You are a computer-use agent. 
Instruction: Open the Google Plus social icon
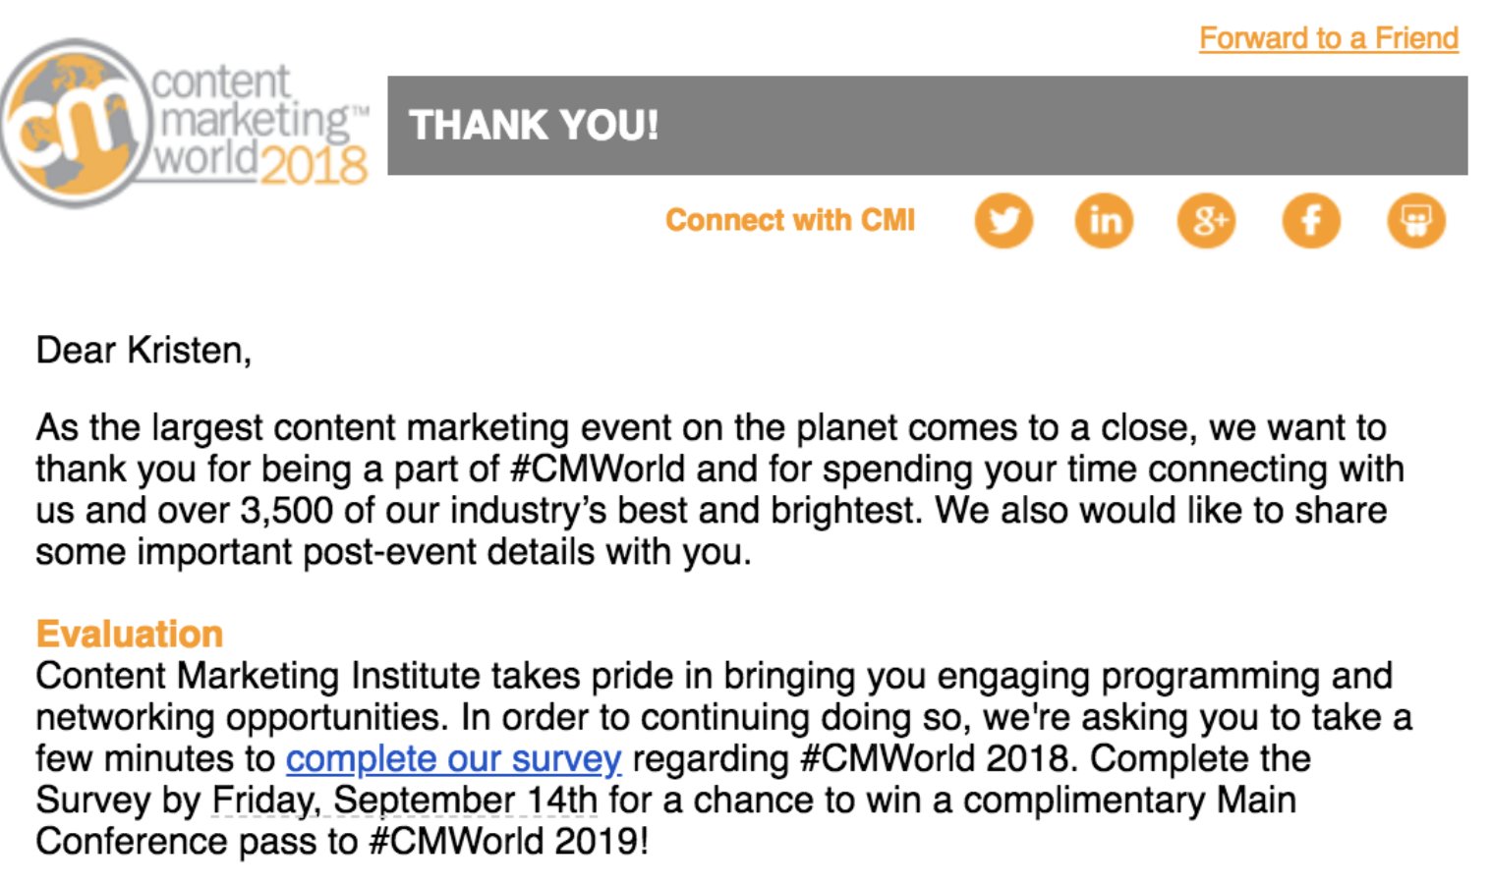pos(1207,220)
